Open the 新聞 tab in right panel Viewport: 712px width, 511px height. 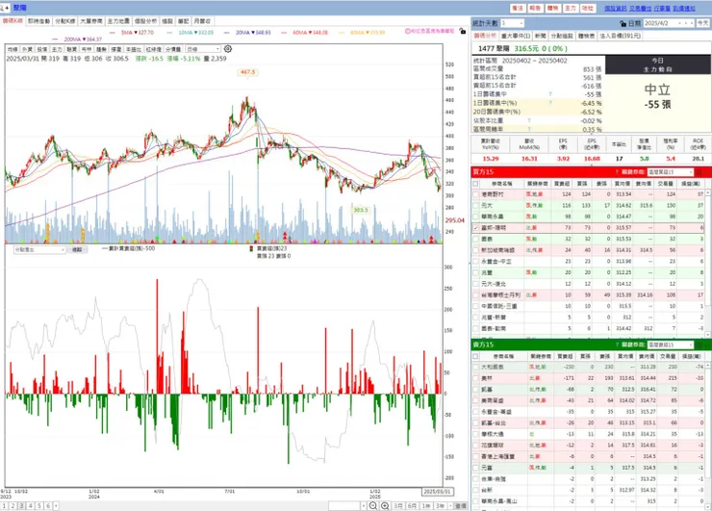point(541,36)
